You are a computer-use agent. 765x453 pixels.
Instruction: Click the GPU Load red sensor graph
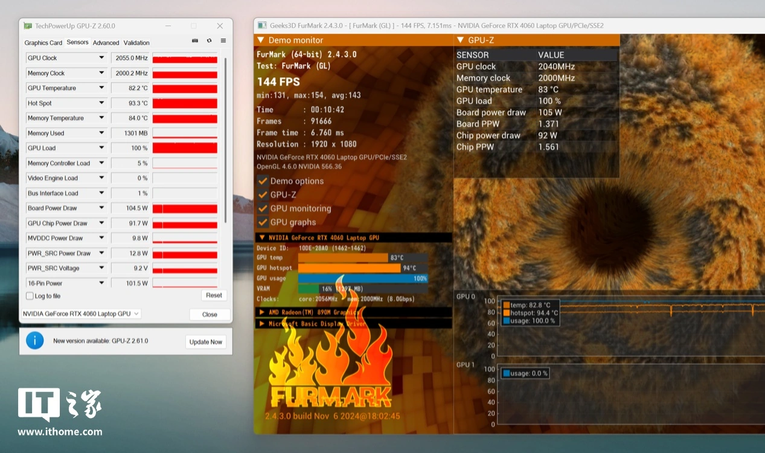point(185,148)
